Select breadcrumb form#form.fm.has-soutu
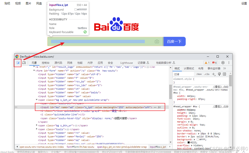 (x=80, y=147)
